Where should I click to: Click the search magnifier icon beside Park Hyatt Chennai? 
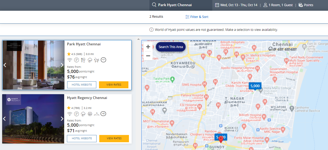tap(154, 5)
